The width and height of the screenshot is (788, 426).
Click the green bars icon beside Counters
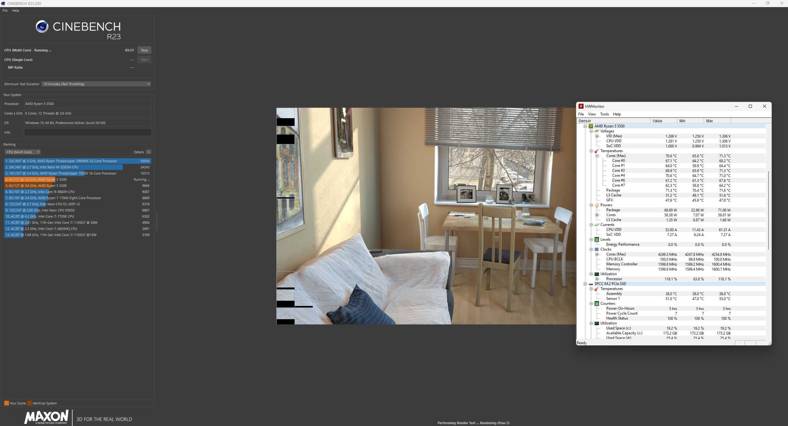click(597, 303)
